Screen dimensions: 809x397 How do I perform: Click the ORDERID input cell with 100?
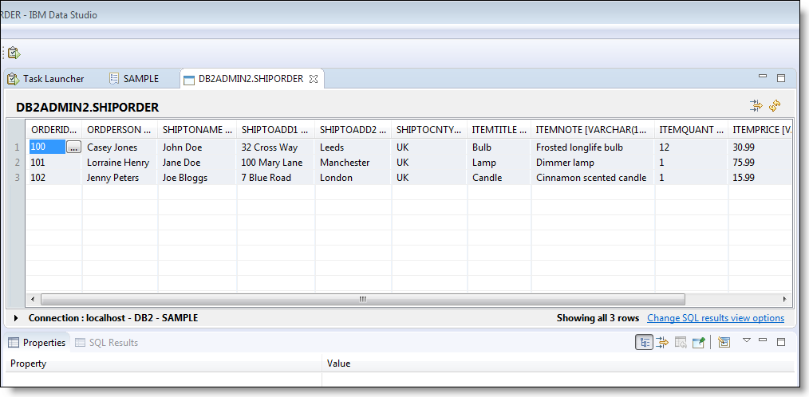(47, 147)
